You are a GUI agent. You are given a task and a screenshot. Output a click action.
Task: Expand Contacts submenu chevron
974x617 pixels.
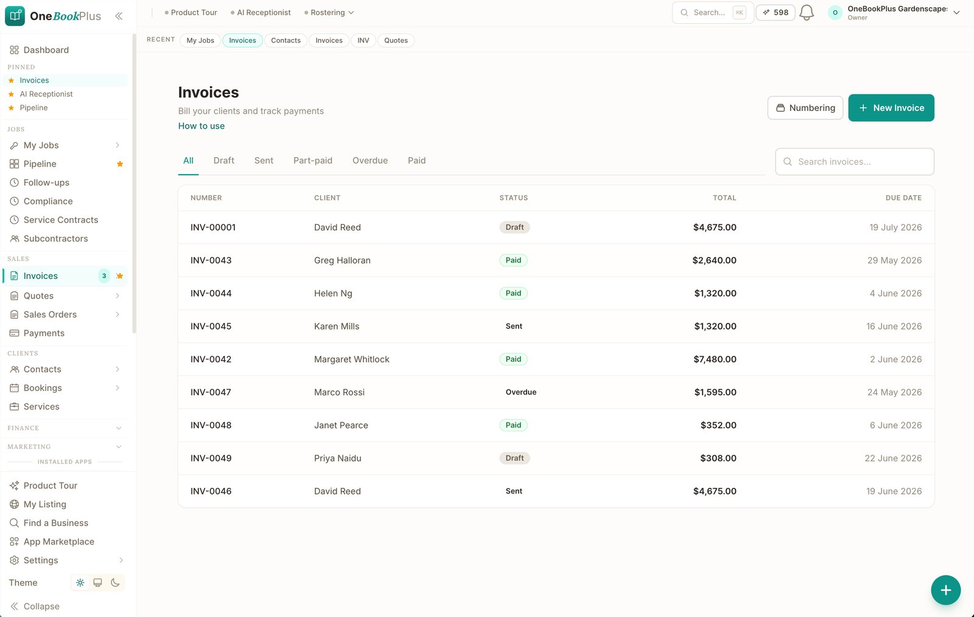point(117,369)
